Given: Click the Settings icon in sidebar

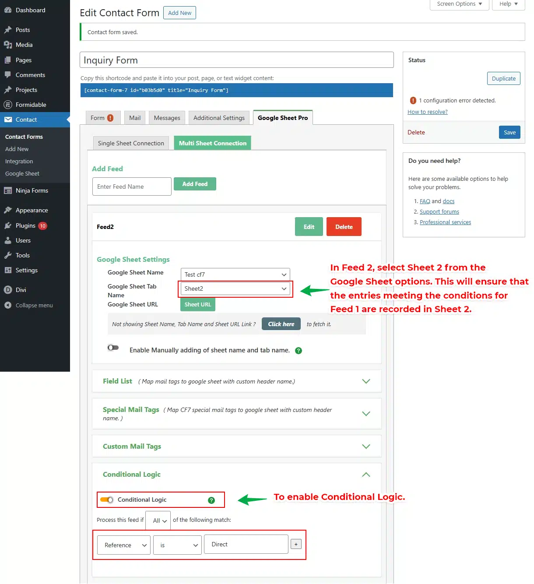Looking at the screenshot, I should [8, 270].
